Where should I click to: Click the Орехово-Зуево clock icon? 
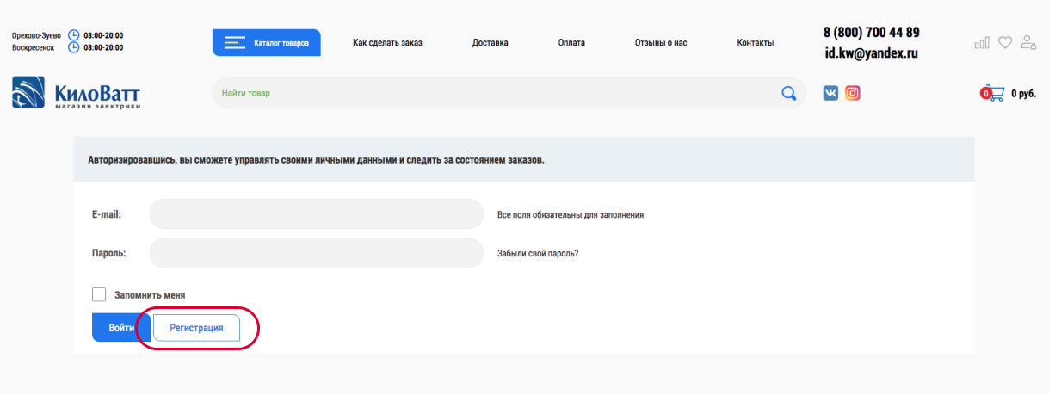[x=73, y=35]
